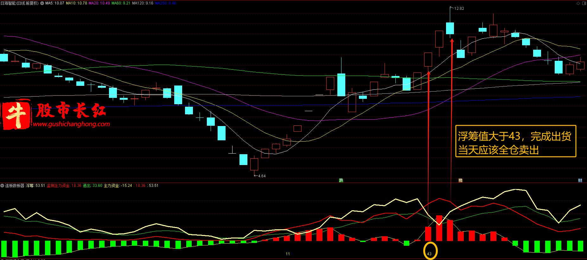Click the 跌 marker below the chart
The width and height of the screenshot is (587, 260).
click(x=341, y=181)
